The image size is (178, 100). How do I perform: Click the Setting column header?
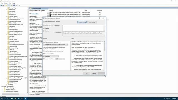[x=51, y=11]
